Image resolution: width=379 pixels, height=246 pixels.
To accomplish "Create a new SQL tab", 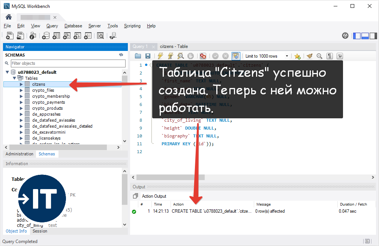I will coord(10,36).
